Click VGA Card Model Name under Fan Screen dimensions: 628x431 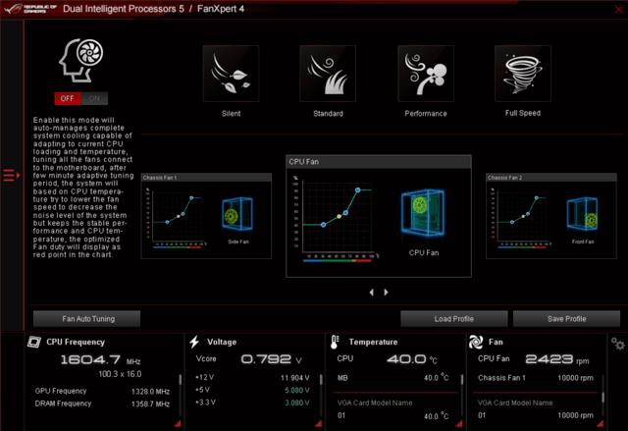pyautogui.click(x=515, y=403)
